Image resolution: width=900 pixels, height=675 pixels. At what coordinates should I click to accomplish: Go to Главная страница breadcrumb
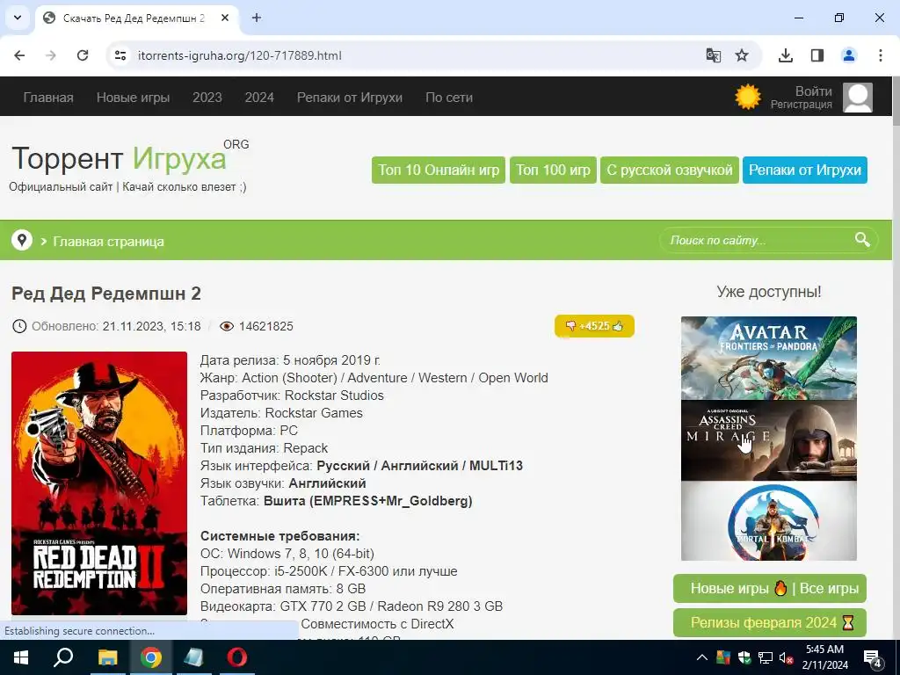(x=108, y=242)
